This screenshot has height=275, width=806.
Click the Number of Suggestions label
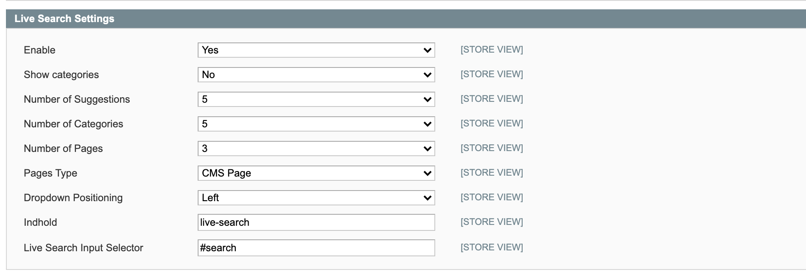[x=77, y=99]
